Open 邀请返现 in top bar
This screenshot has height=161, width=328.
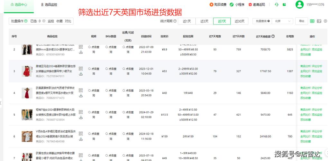pyautogui.click(x=257, y=5)
